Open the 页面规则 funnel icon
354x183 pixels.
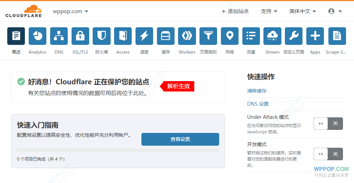pyautogui.click(x=208, y=36)
